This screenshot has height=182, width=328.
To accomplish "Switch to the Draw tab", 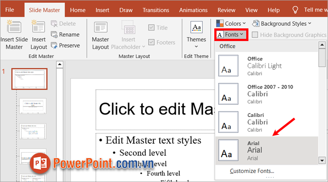I will point(126,10).
